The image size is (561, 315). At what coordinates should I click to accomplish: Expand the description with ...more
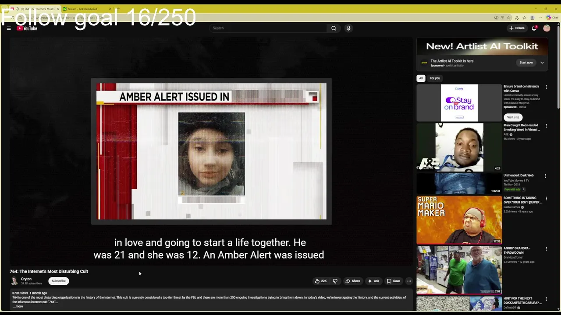pos(18,306)
